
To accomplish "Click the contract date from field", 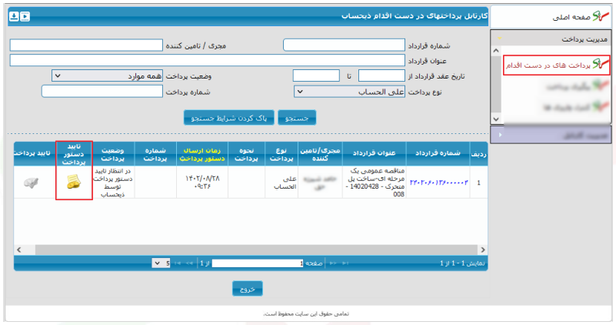I will click(381, 75).
